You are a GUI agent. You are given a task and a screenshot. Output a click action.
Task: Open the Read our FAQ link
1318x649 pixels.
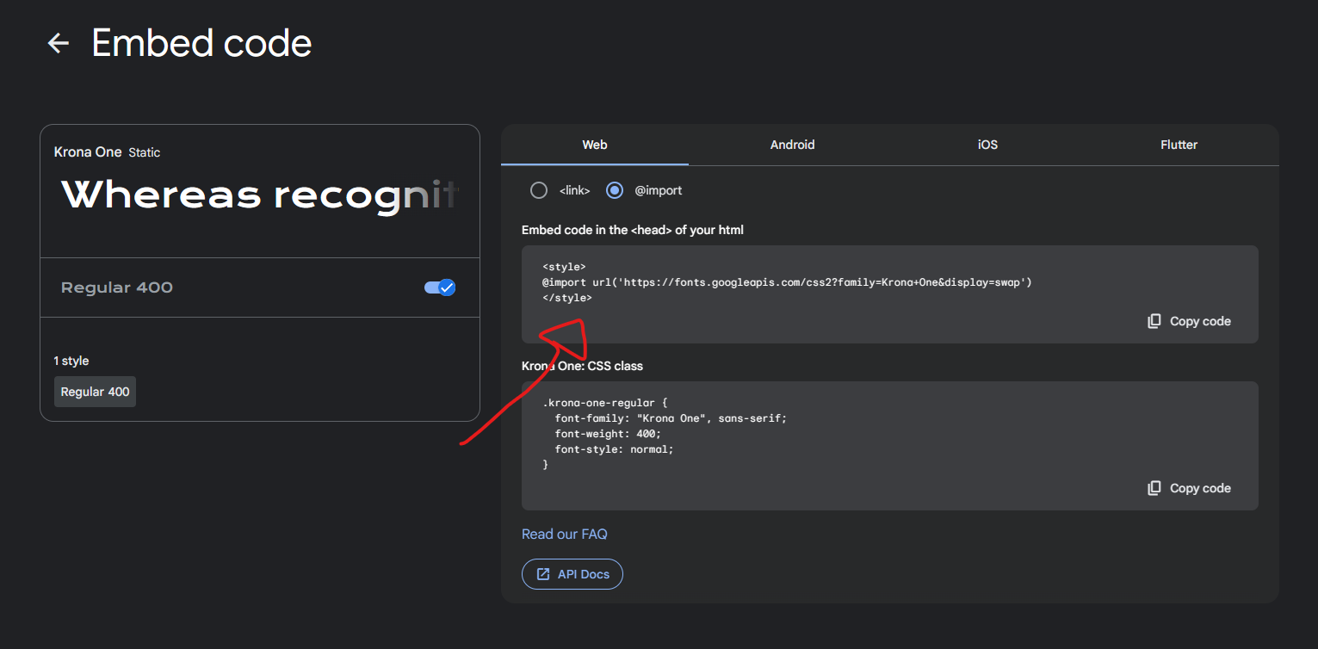(565, 535)
